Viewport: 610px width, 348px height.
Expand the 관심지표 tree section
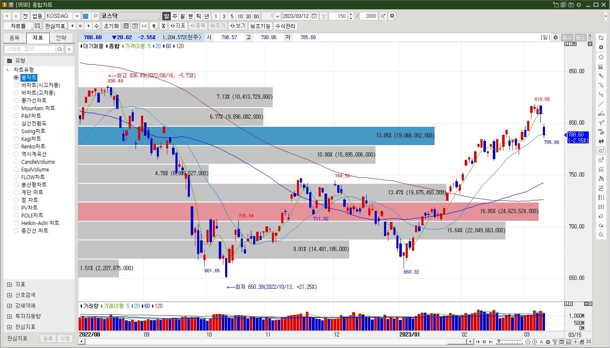pos(10,327)
